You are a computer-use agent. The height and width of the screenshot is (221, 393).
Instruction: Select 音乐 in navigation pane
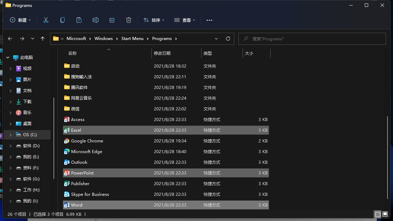(27, 112)
